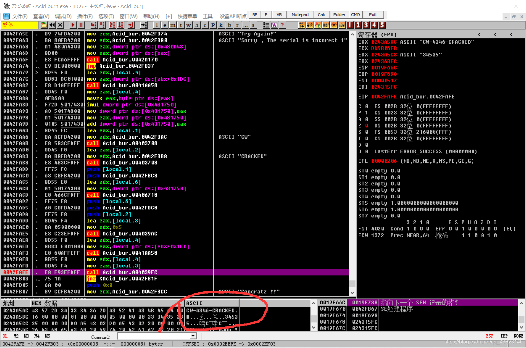526x348 pixels.
Task: Open the references window with 'r' icon
Action: [x=237, y=25]
